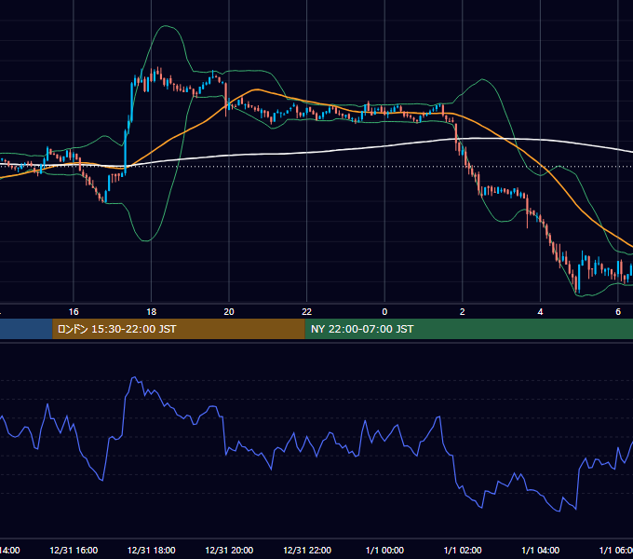Screen dimensions: 633x559
Task: Click the 2 hour label on price chart axis
Action: coord(463,312)
